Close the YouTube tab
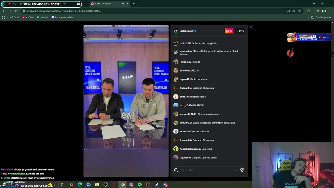 [x=86, y=4]
